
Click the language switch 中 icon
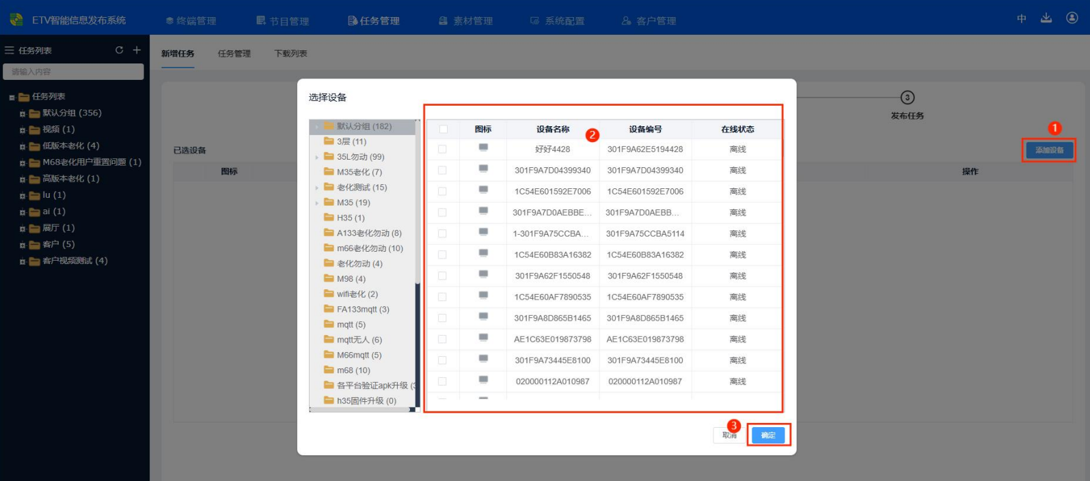(1021, 18)
